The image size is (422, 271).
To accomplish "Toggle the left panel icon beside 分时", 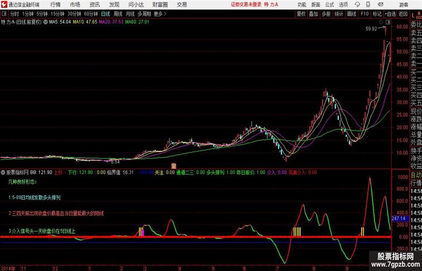I will pos(4,14).
